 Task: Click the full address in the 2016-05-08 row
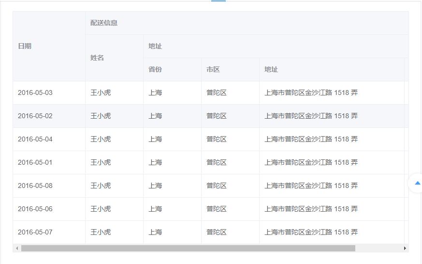coord(311,186)
